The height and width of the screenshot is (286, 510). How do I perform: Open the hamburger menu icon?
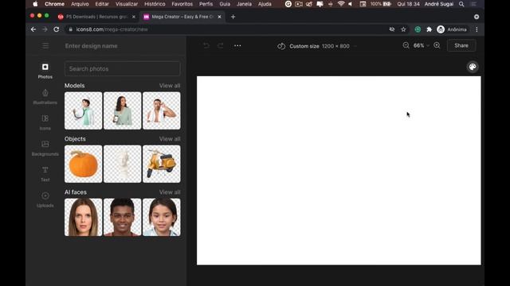pyautogui.click(x=45, y=46)
